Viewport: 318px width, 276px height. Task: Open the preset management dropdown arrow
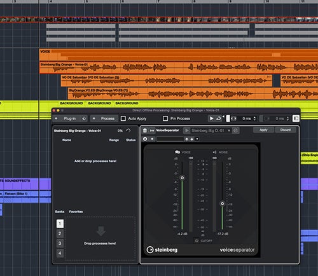[197, 139]
